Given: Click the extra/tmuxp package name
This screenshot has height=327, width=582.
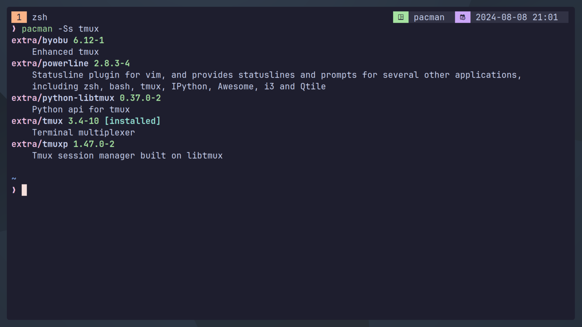Looking at the screenshot, I should click(40, 144).
